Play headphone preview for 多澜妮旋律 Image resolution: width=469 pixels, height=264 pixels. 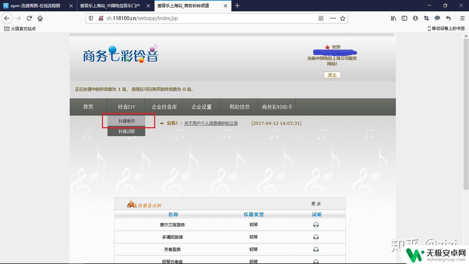316,237
